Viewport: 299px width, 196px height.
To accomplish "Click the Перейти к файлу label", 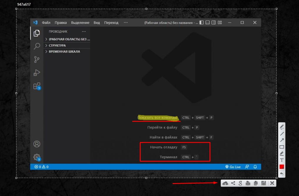I will [162, 127].
